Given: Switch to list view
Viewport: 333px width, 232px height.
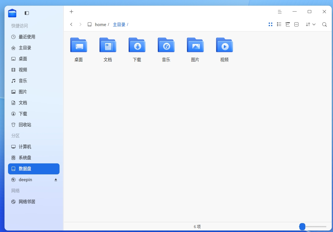Looking at the screenshot, I should tap(279, 24).
